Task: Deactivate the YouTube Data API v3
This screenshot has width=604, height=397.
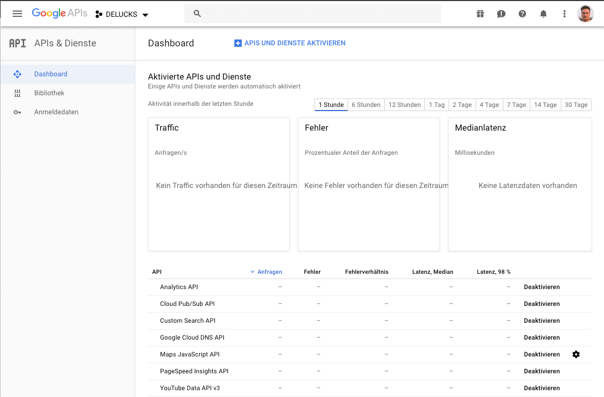Action: 541,388
